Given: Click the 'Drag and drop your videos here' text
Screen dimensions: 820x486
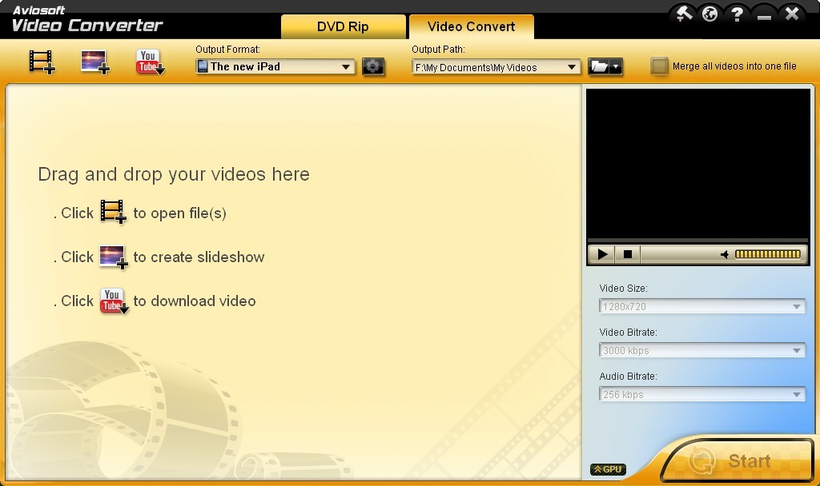Looking at the screenshot, I should click(x=174, y=174).
